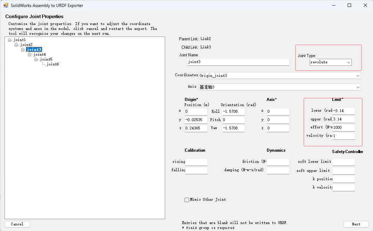Viewport: 373px width, 231px height.
Task: Click the Joint Name field containing joint3
Action: click(x=238, y=62)
